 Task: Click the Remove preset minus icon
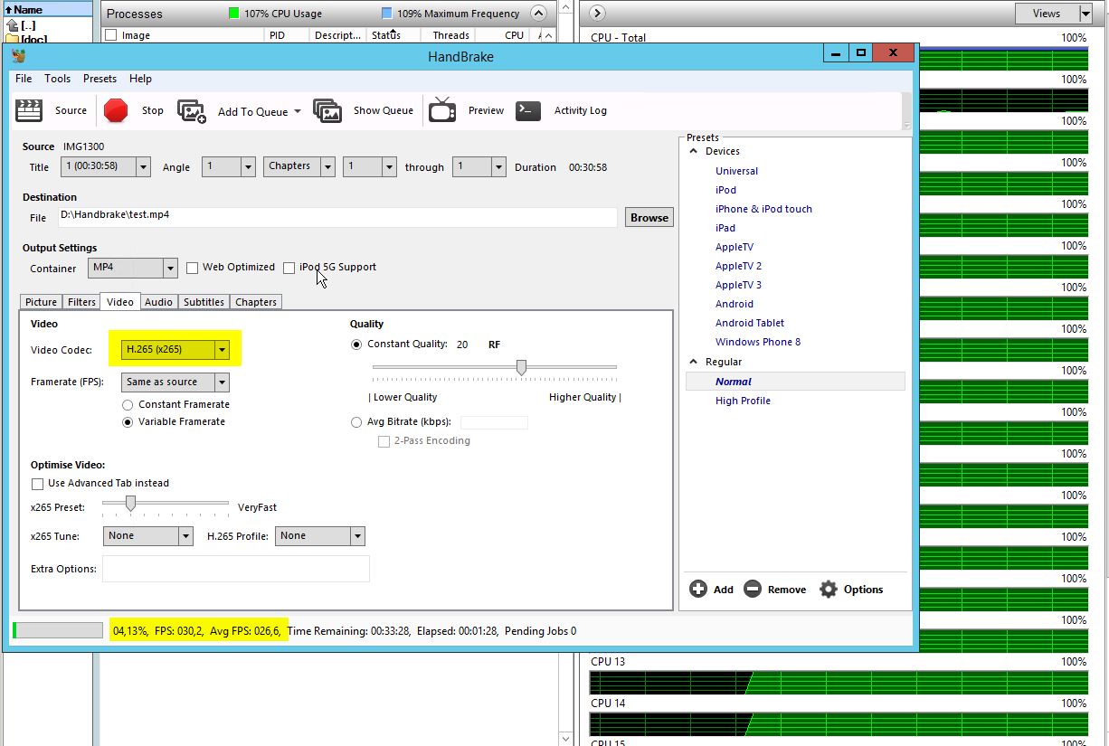[753, 590]
